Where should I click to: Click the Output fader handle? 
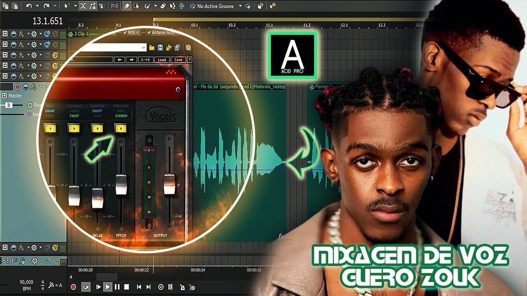coord(169,184)
